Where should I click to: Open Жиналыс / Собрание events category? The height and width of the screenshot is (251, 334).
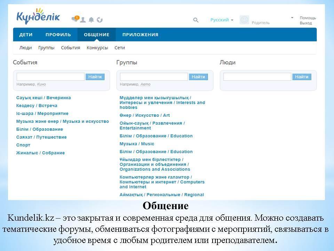tap(40, 153)
